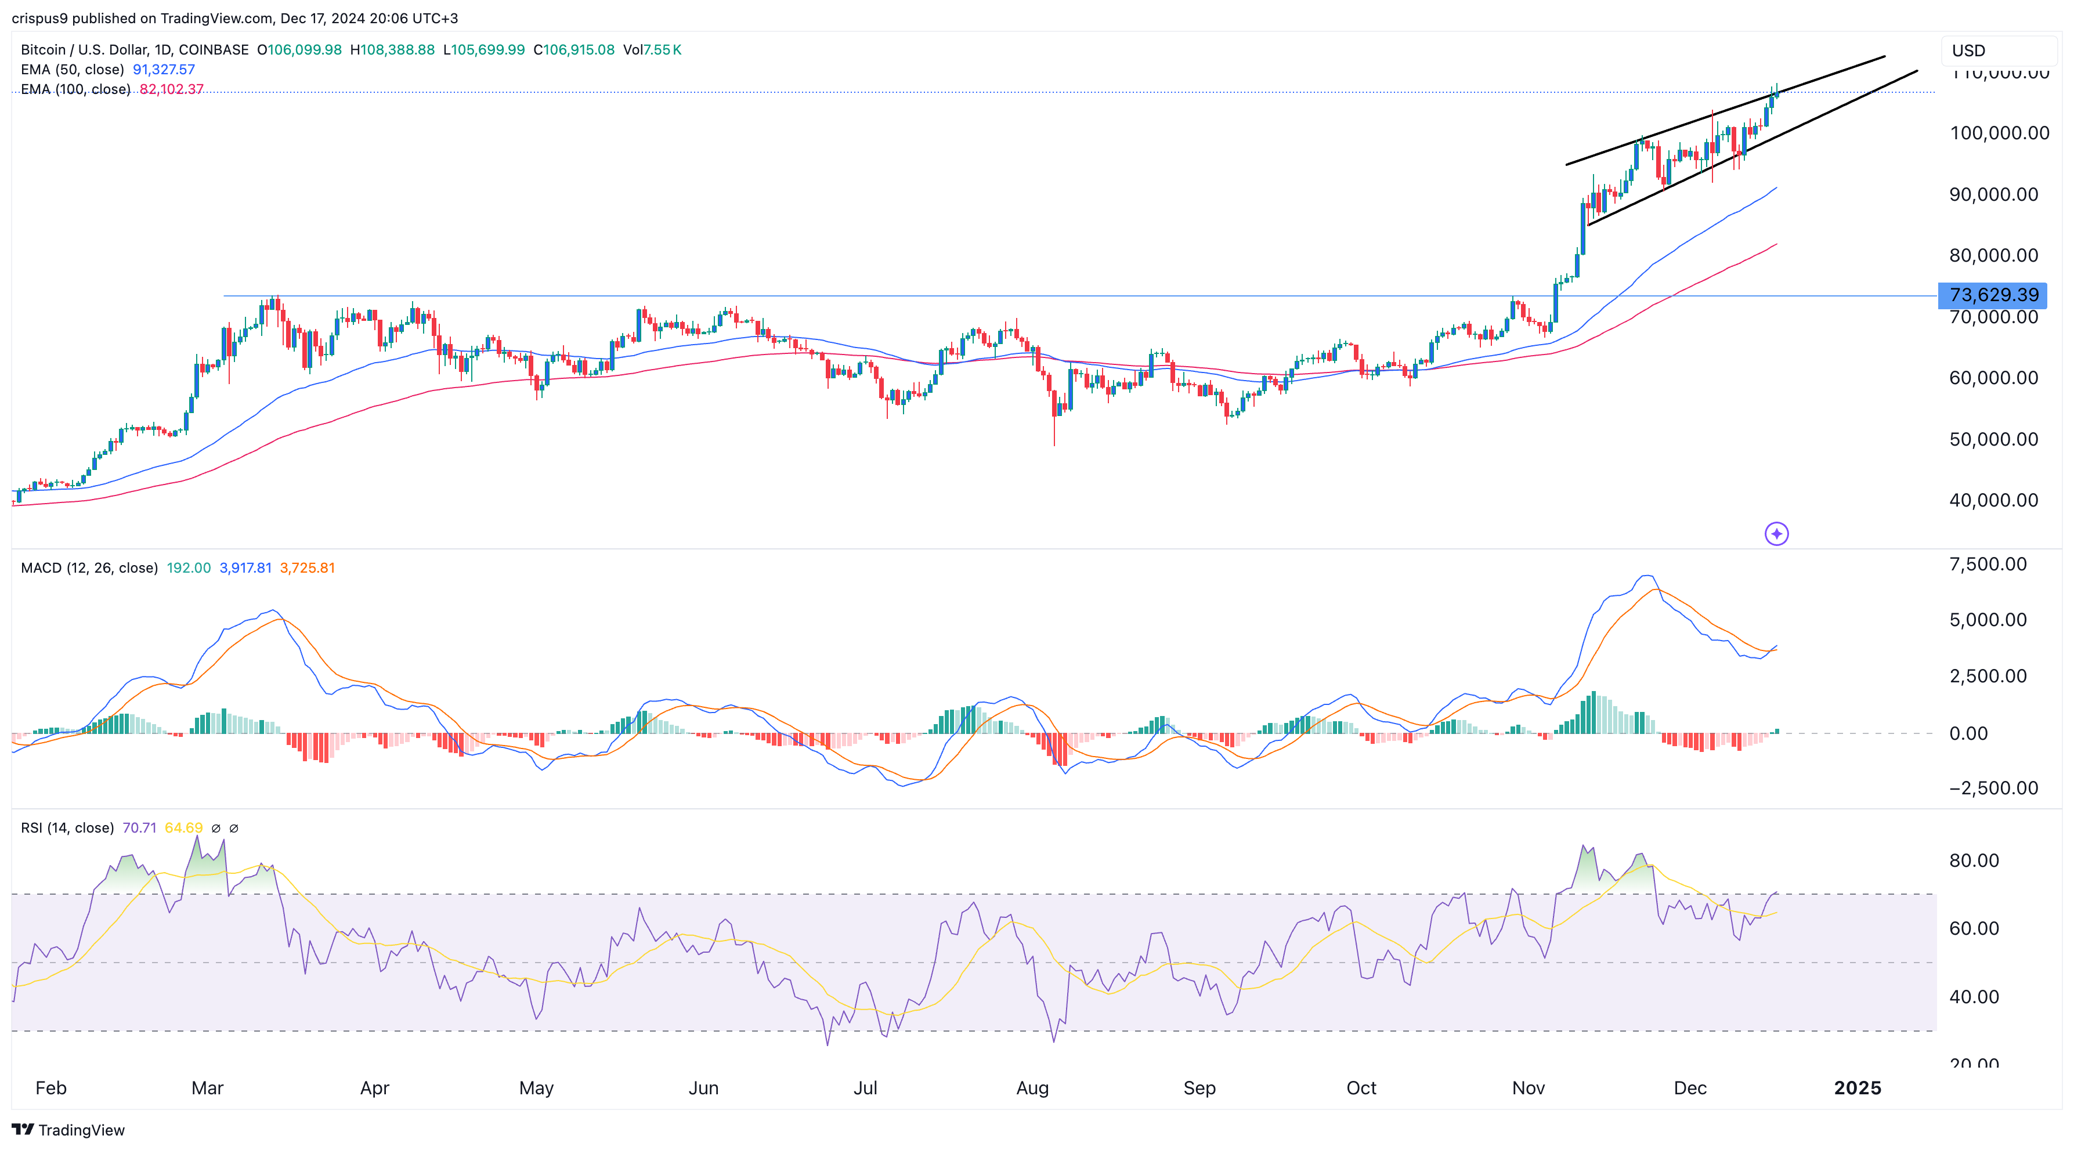
Task: Click the Dec label on time axis
Action: (x=1690, y=1088)
